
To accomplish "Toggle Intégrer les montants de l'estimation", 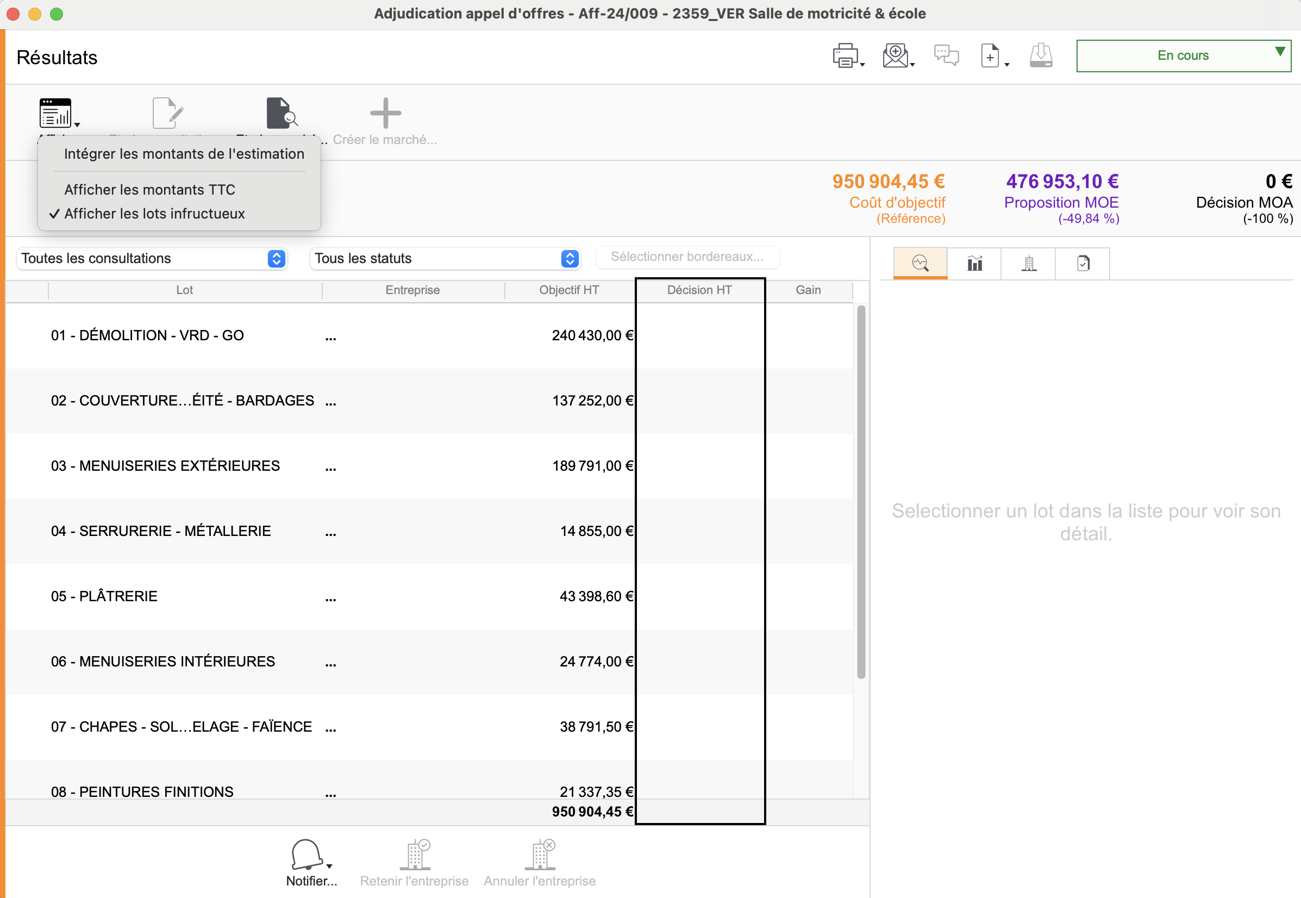I will pyautogui.click(x=184, y=154).
